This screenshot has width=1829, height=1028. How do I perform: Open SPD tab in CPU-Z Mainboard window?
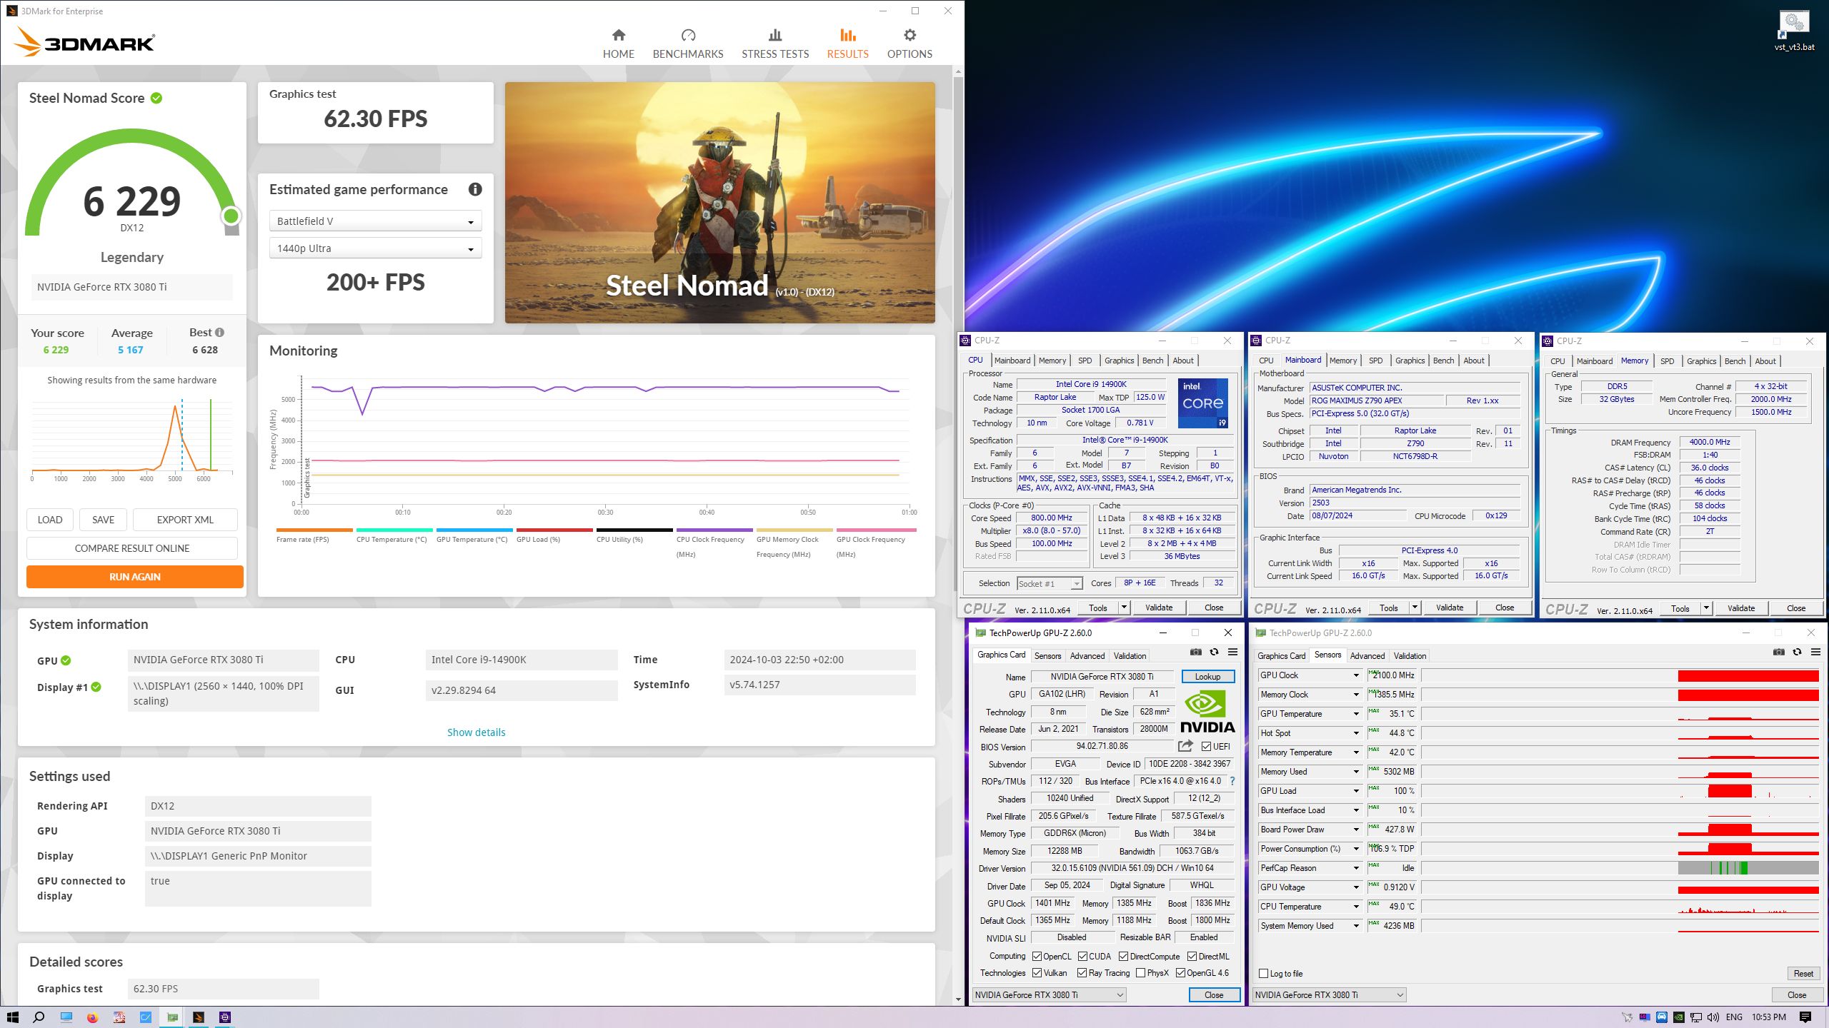[x=1375, y=361]
